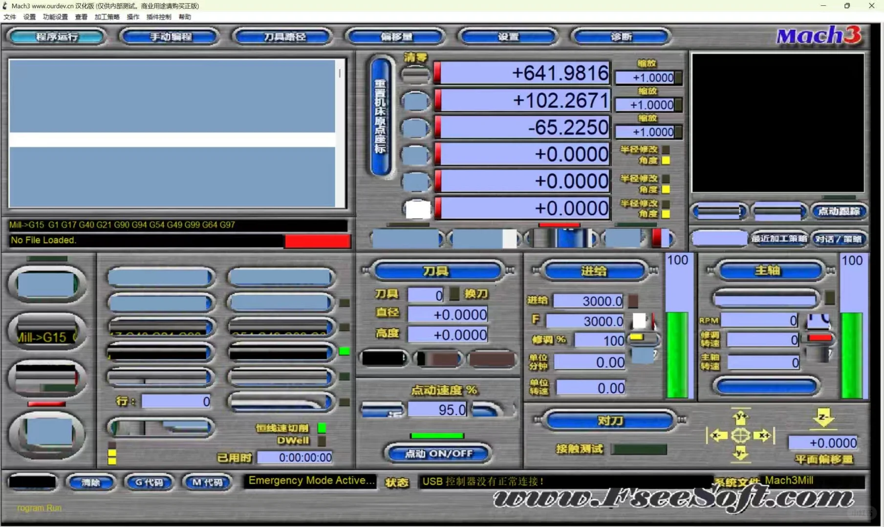The height and width of the screenshot is (527, 884).
Task: Open the 加工策略 menu
Action: point(107,17)
